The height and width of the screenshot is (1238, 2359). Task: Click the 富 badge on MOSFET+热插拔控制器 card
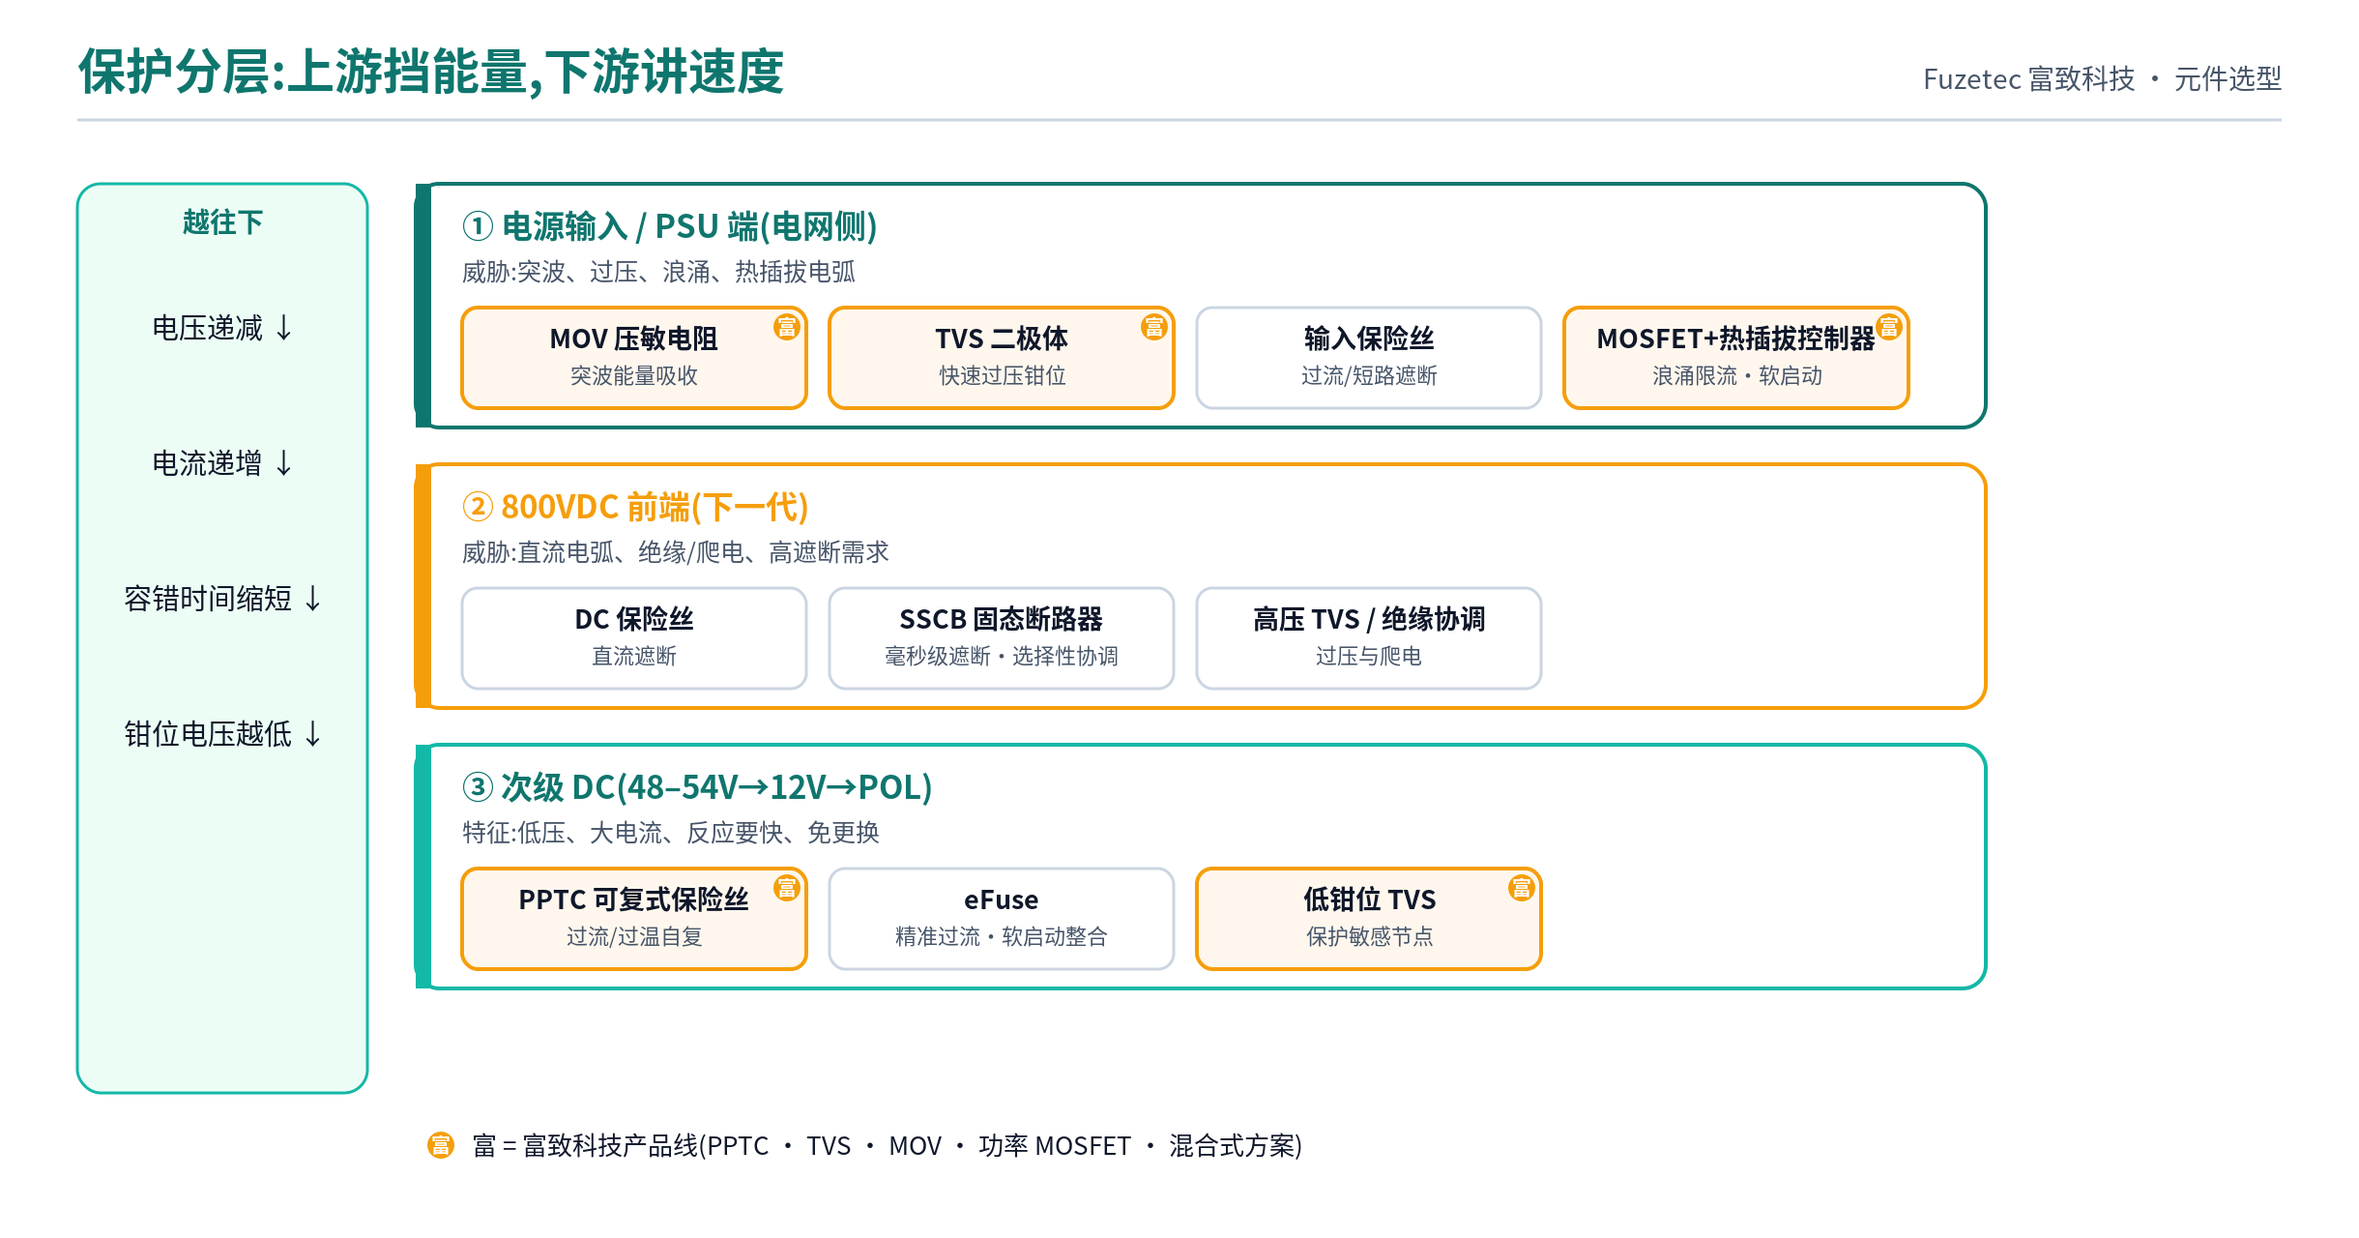[x=1889, y=327]
